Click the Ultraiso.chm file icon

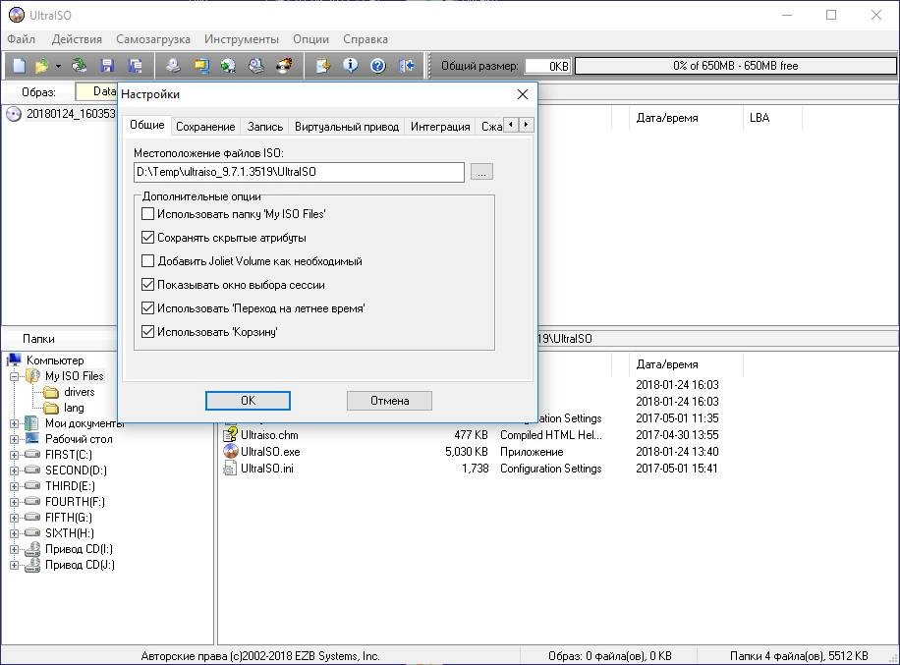(x=230, y=435)
